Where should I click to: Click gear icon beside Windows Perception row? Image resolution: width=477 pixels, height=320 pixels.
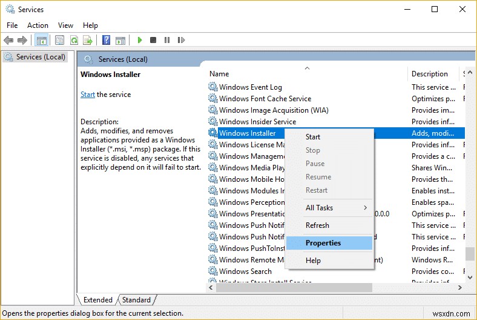[213, 202]
